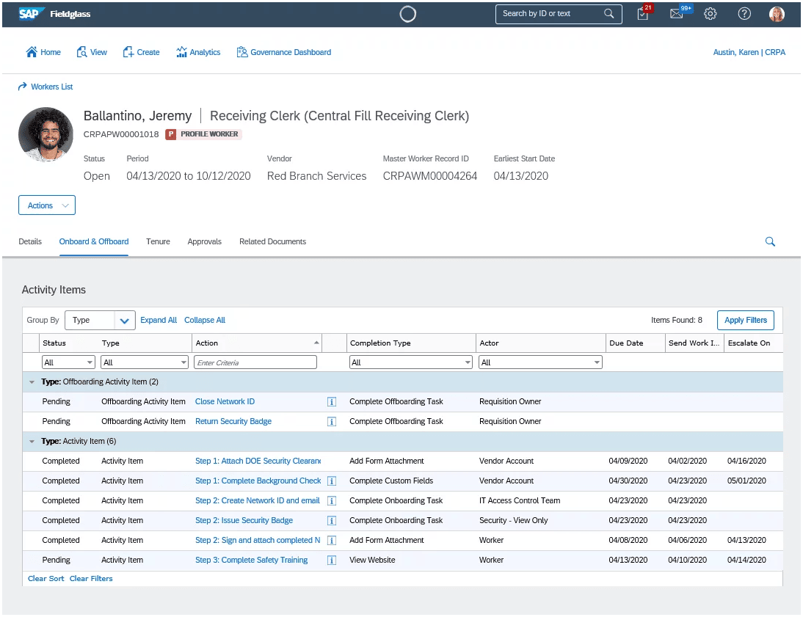This screenshot has width=803, height=617.
Task: Click the Action Enter Criteria field
Action: (255, 362)
